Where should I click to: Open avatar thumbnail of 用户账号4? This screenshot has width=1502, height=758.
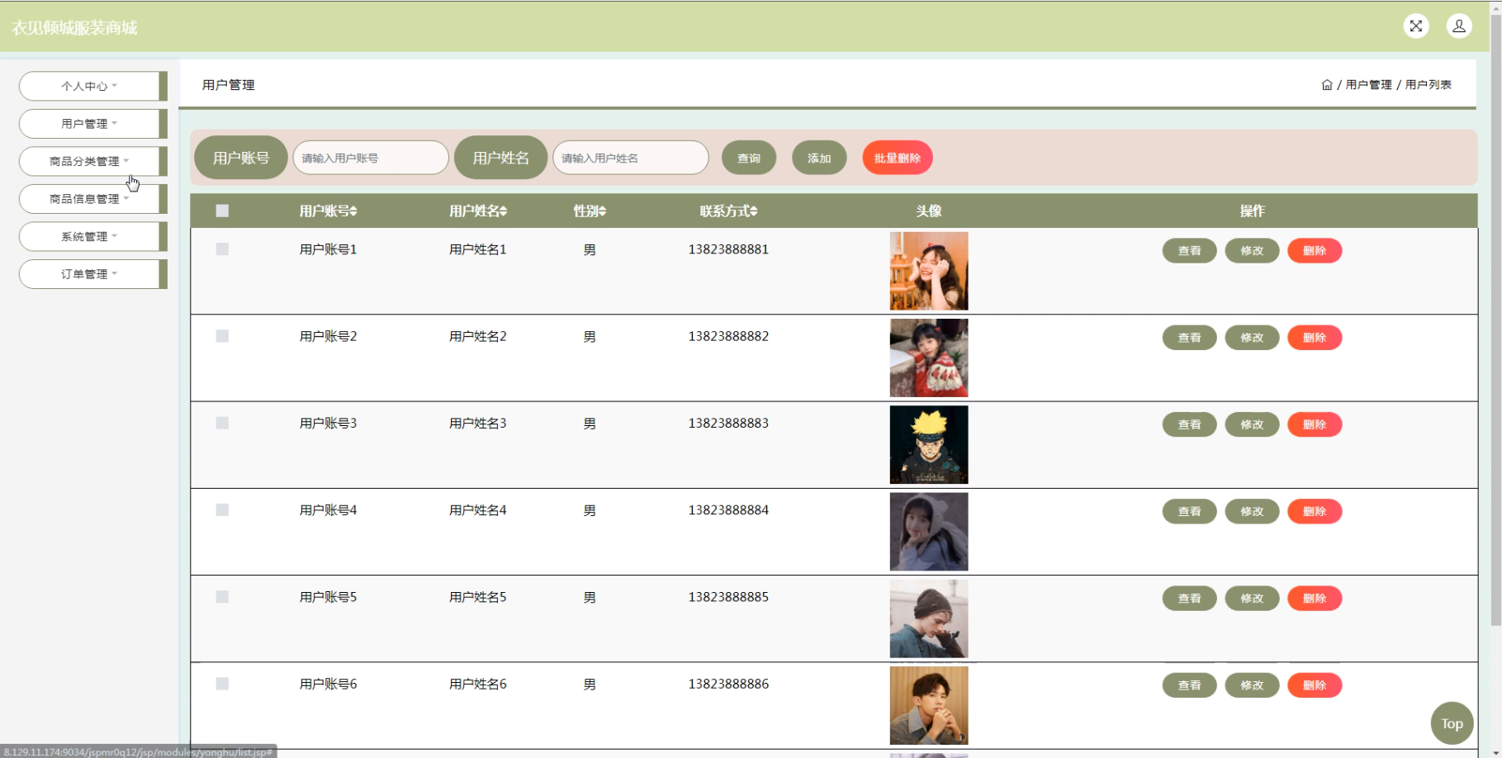click(x=929, y=532)
